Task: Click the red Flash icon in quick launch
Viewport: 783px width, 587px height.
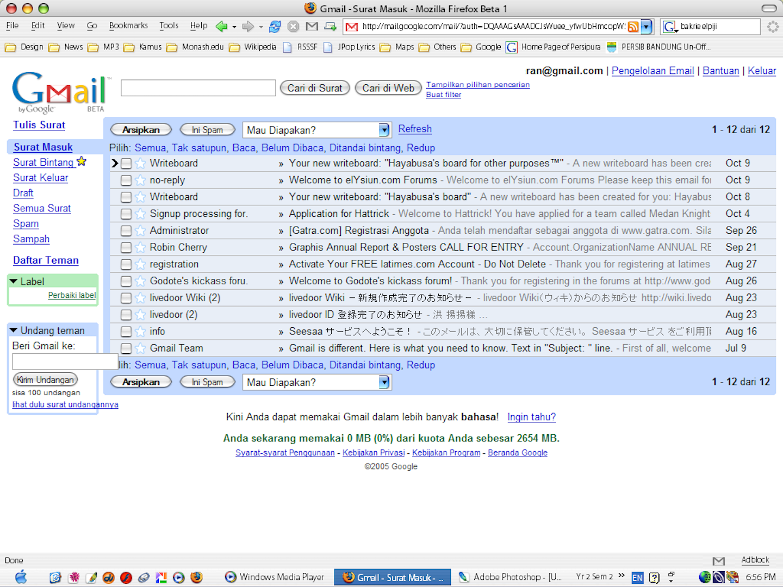Action: pos(126,577)
